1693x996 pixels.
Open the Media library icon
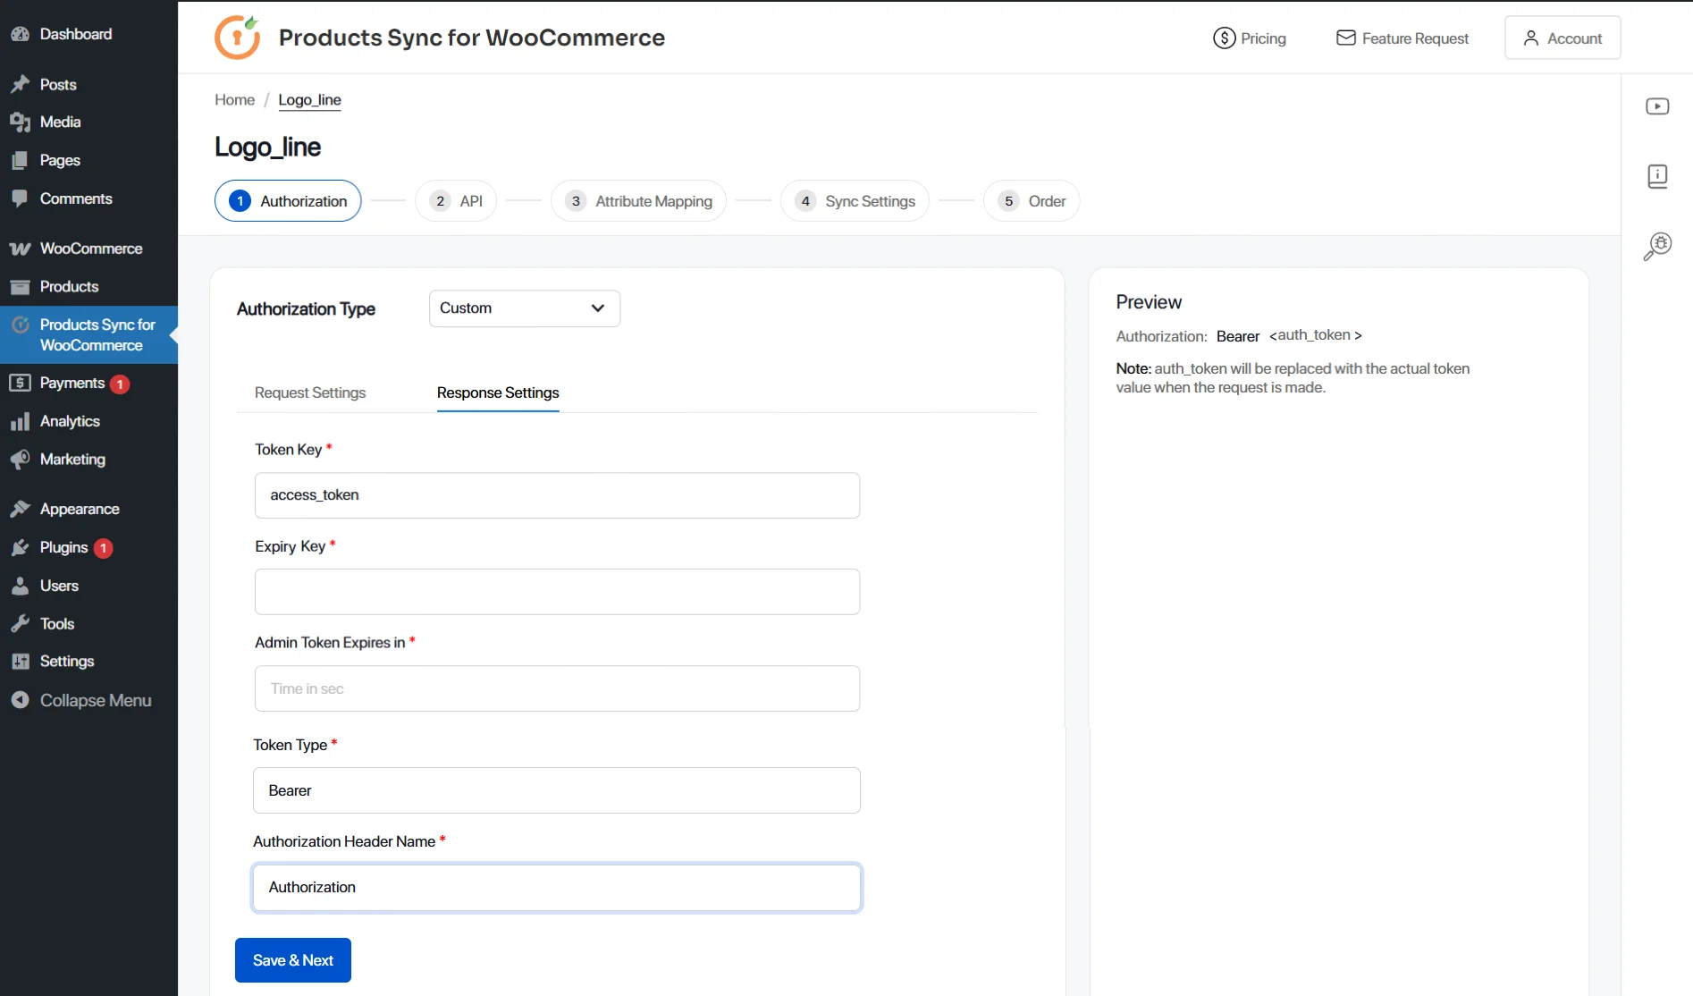(x=21, y=122)
